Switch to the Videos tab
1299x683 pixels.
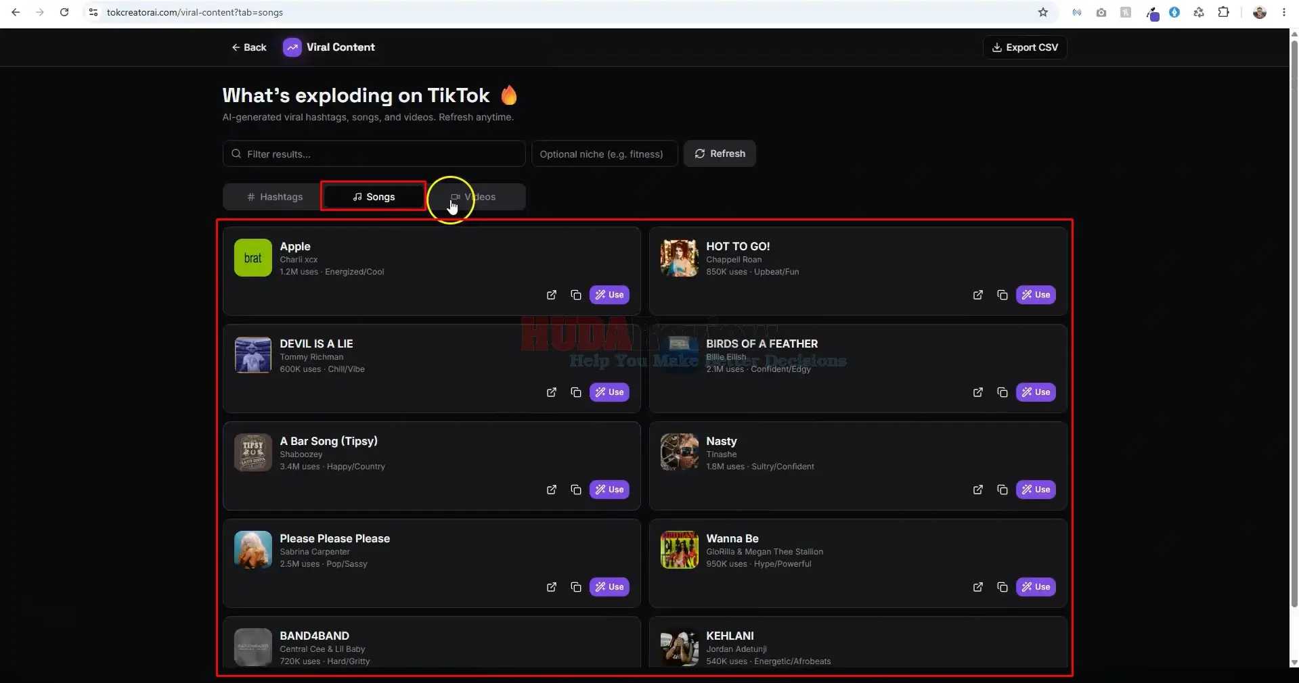click(x=473, y=197)
